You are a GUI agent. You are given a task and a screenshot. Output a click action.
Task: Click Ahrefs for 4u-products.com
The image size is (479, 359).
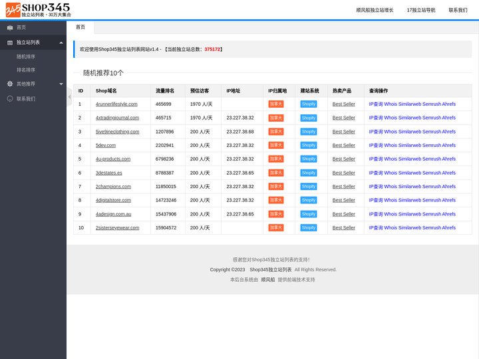coord(449,159)
